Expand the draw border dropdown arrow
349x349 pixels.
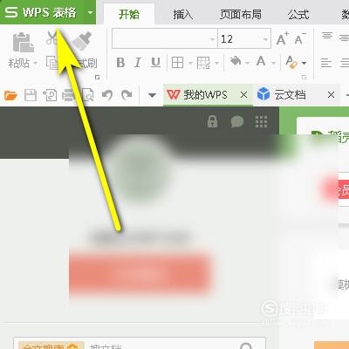pos(216,63)
